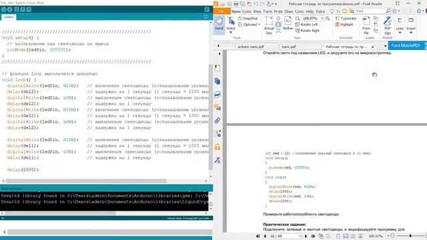The width and height of the screenshot is (427, 240).
Task: Switch to Foxit View ribbon tab
Action: coord(257,11)
